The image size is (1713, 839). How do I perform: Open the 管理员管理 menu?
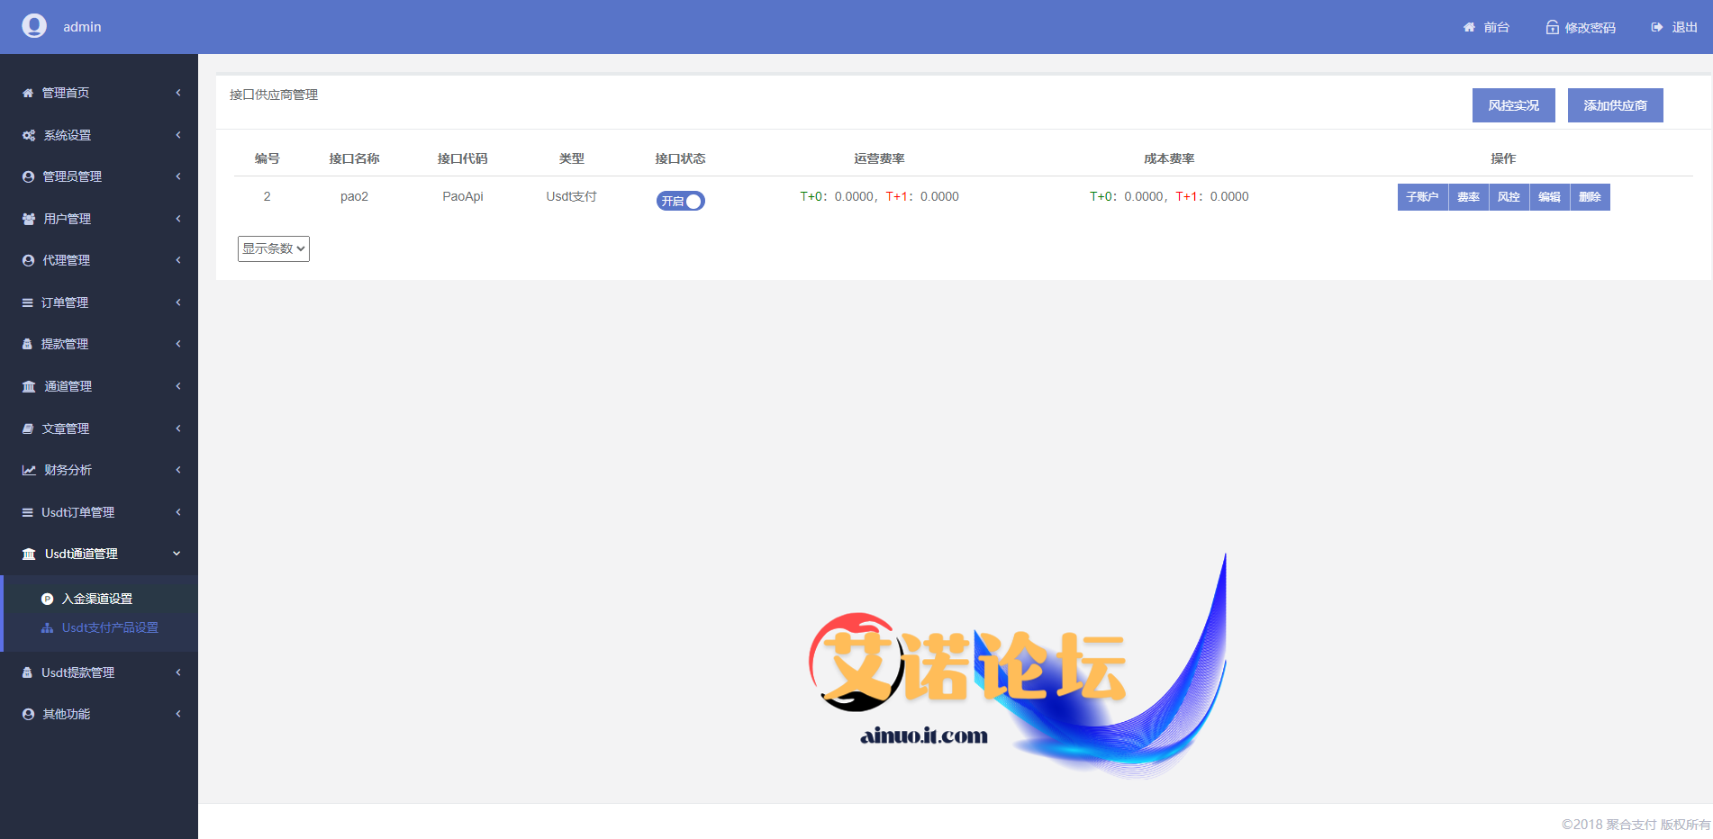(x=99, y=176)
